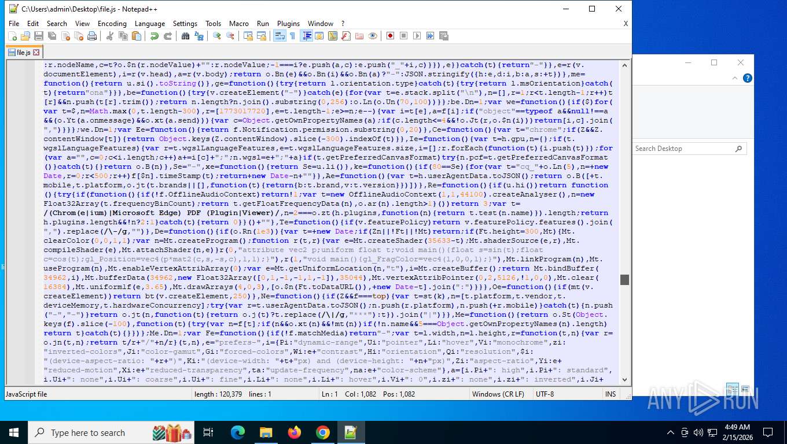Click the Close All toolbar icon

tap(79, 36)
